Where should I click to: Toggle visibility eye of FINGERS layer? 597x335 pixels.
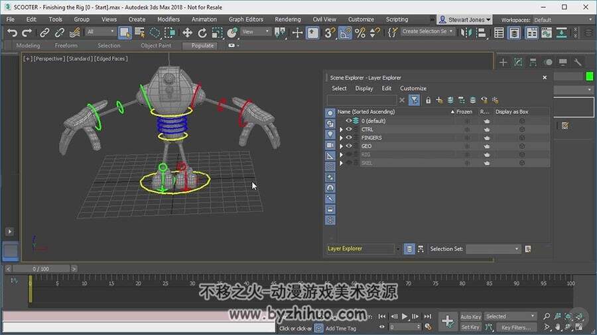point(348,138)
